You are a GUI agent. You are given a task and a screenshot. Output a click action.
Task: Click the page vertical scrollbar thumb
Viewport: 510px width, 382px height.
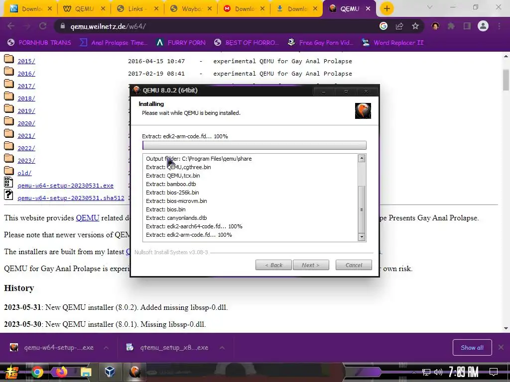pos(506,79)
